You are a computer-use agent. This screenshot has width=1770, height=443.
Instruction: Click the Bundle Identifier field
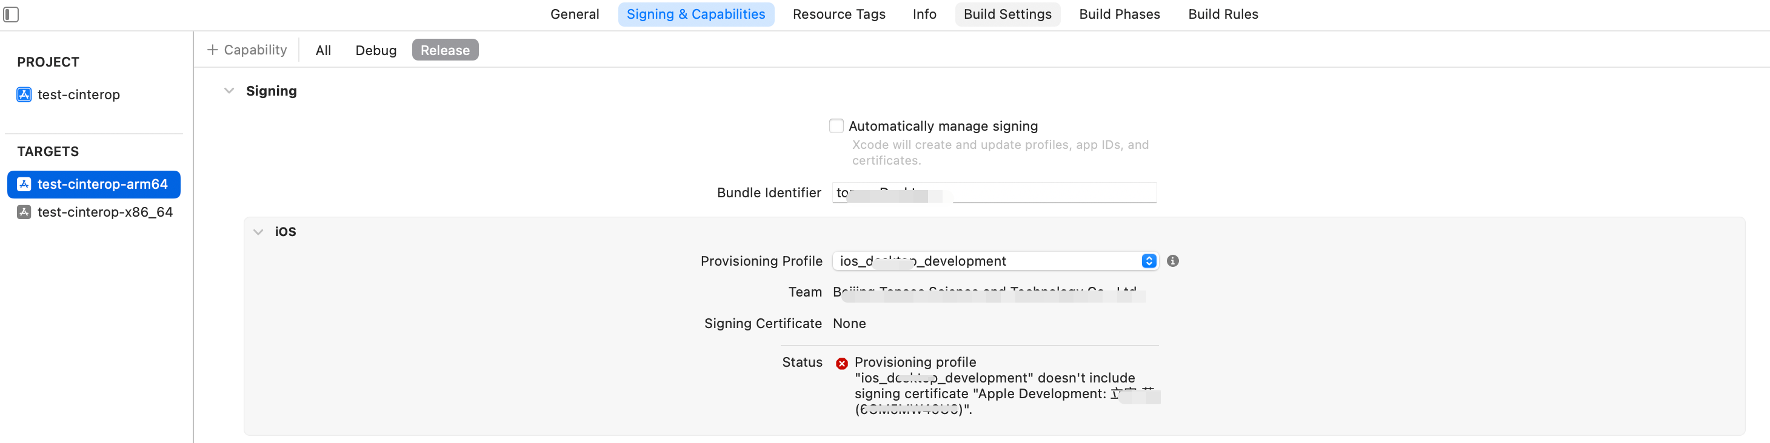click(994, 192)
